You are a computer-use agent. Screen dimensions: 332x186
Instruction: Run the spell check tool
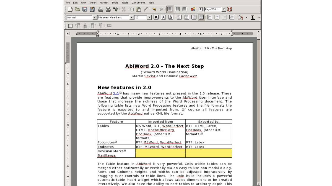115,9
